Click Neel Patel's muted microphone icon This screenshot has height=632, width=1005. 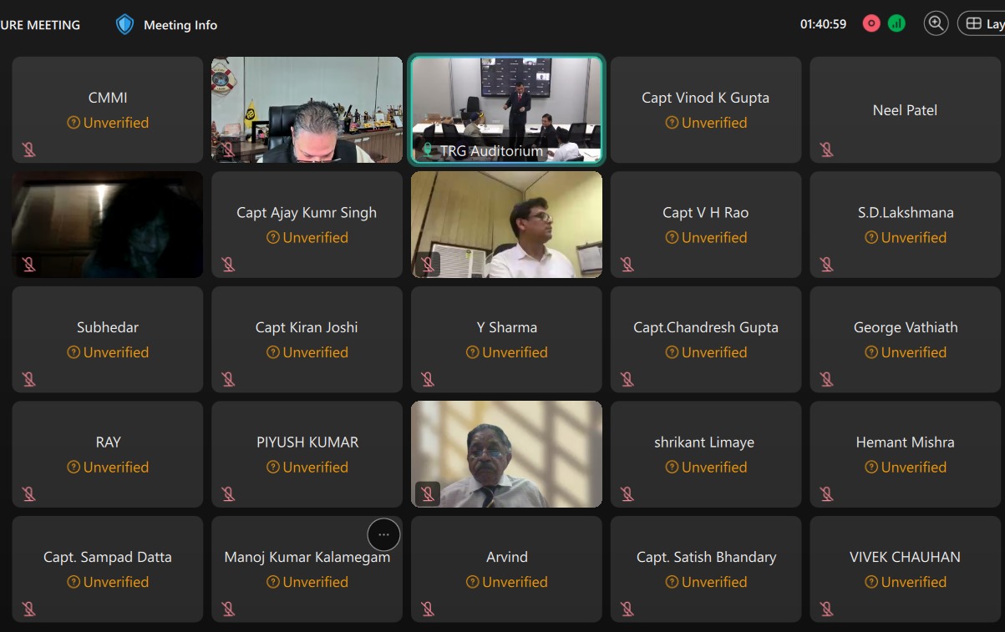[x=826, y=149]
